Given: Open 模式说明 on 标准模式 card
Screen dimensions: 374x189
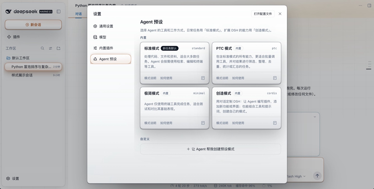Looking at the screenshot, I should point(150,78).
